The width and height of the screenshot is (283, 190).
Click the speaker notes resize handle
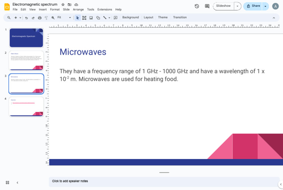tap(164, 172)
